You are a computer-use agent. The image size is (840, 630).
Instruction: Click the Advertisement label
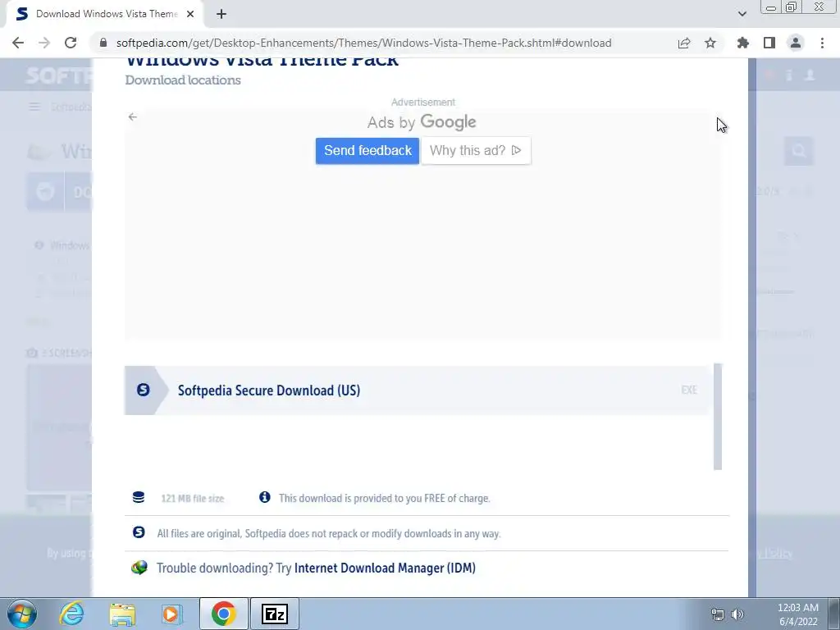(423, 102)
